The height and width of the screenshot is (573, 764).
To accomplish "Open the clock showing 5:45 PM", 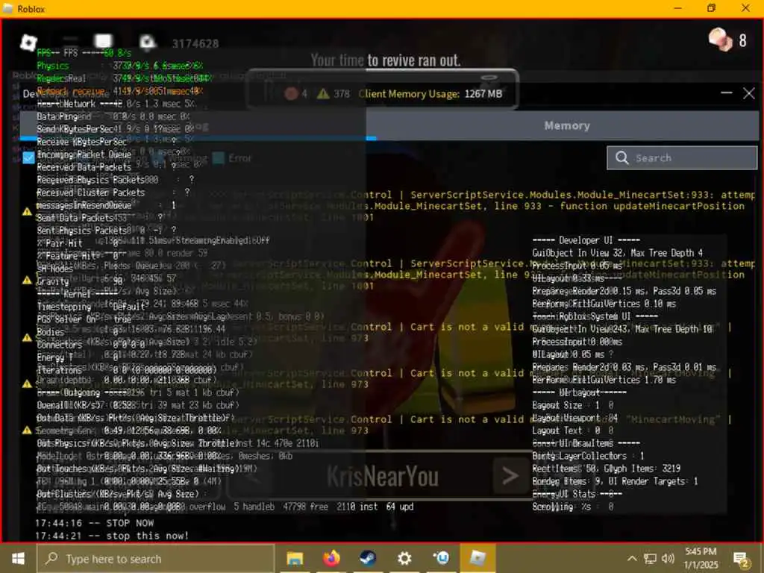I will click(701, 558).
